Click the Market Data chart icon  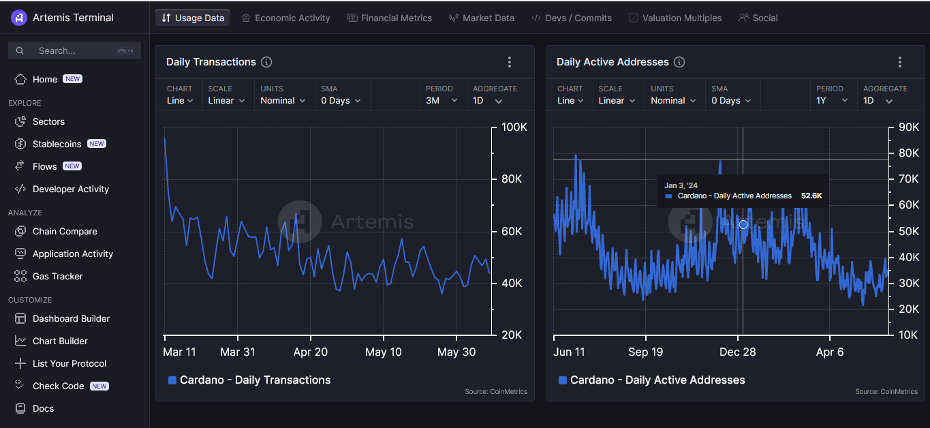coord(454,18)
